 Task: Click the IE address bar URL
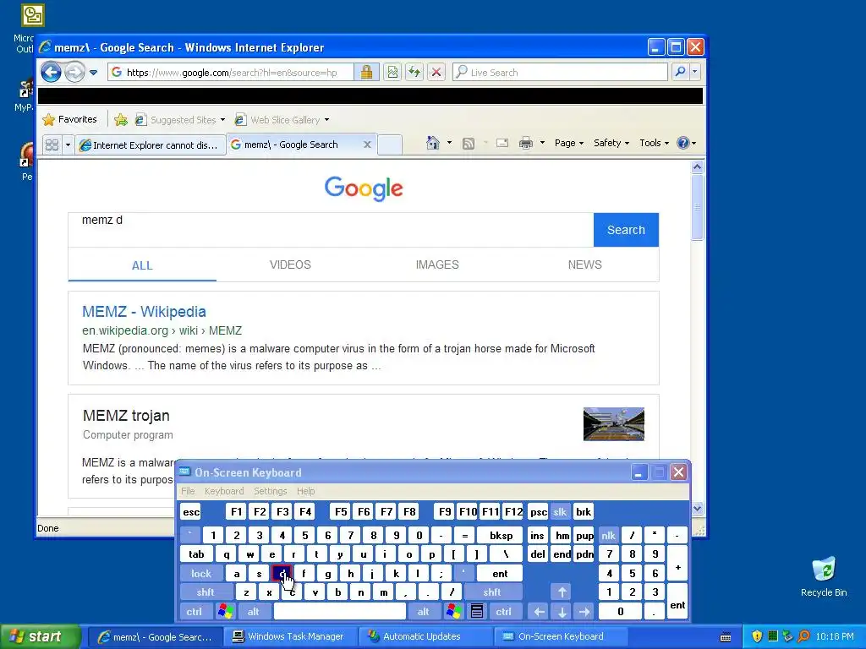click(x=232, y=73)
